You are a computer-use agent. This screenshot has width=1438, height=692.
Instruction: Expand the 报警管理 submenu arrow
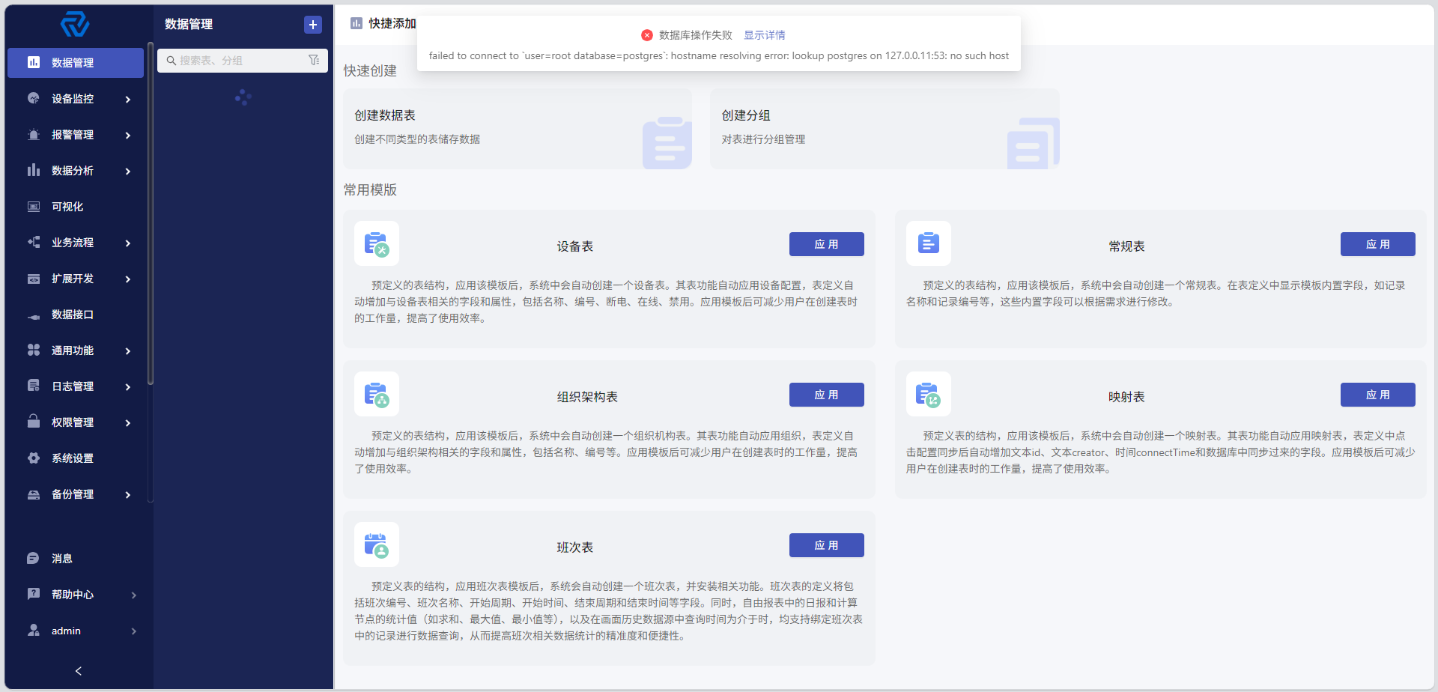click(x=128, y=135)
